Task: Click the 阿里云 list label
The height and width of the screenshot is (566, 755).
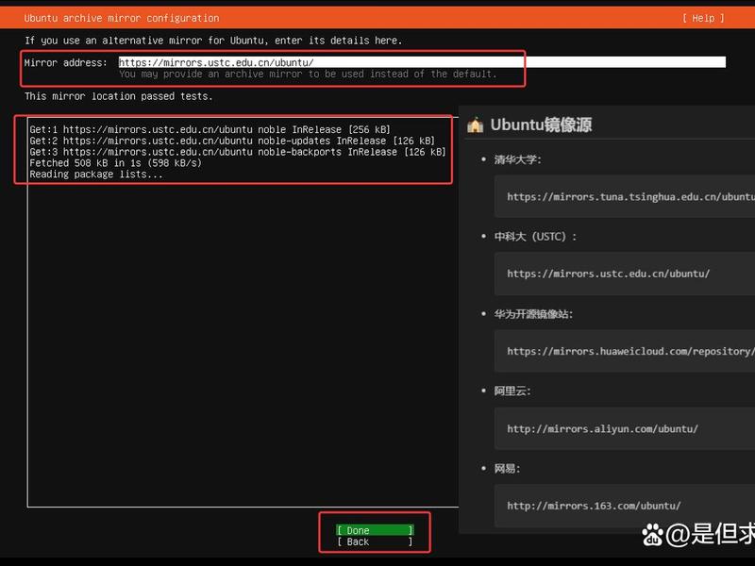Action: 512,391
